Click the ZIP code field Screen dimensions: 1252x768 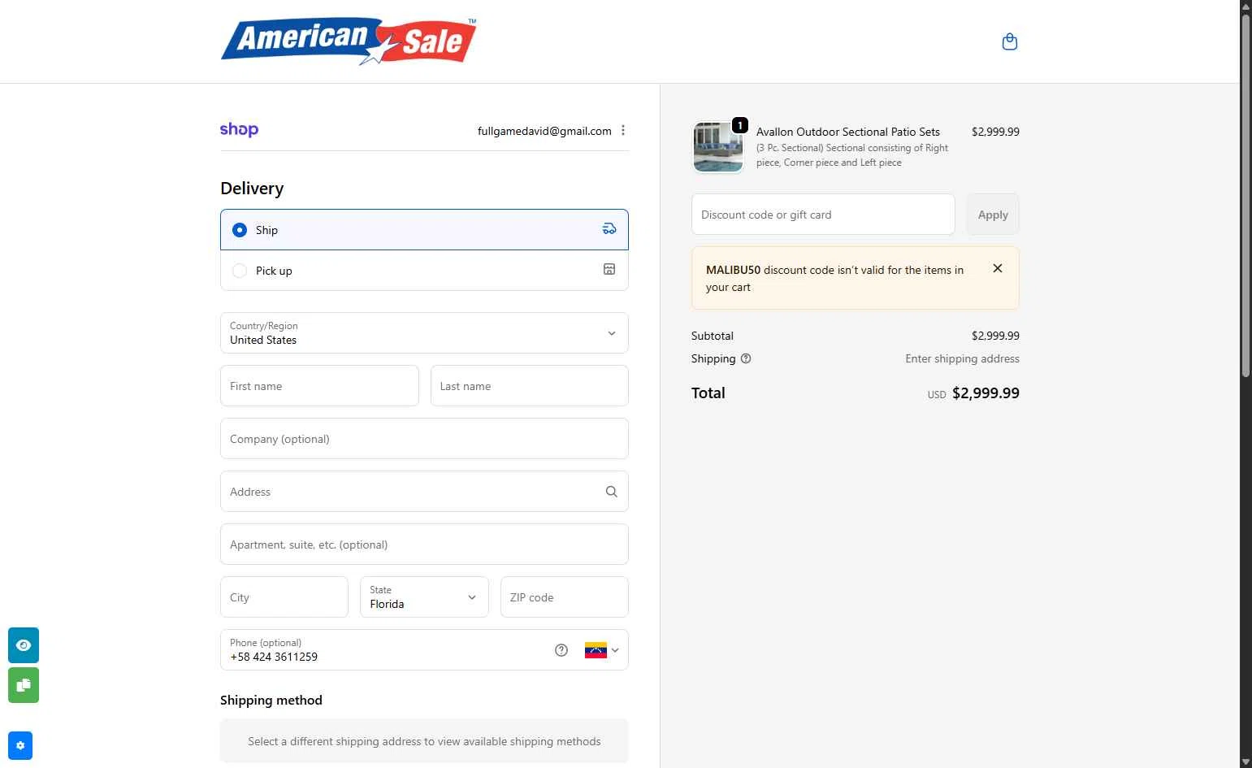[565, 597]
